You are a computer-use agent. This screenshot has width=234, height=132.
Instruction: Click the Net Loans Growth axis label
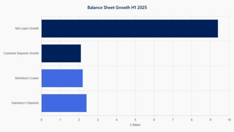coord(27,29)
